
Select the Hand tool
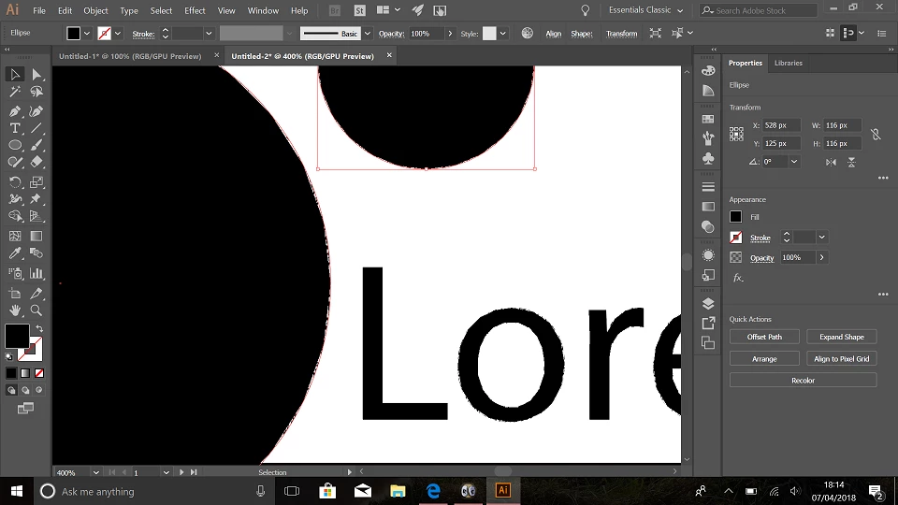coord(15,310)
